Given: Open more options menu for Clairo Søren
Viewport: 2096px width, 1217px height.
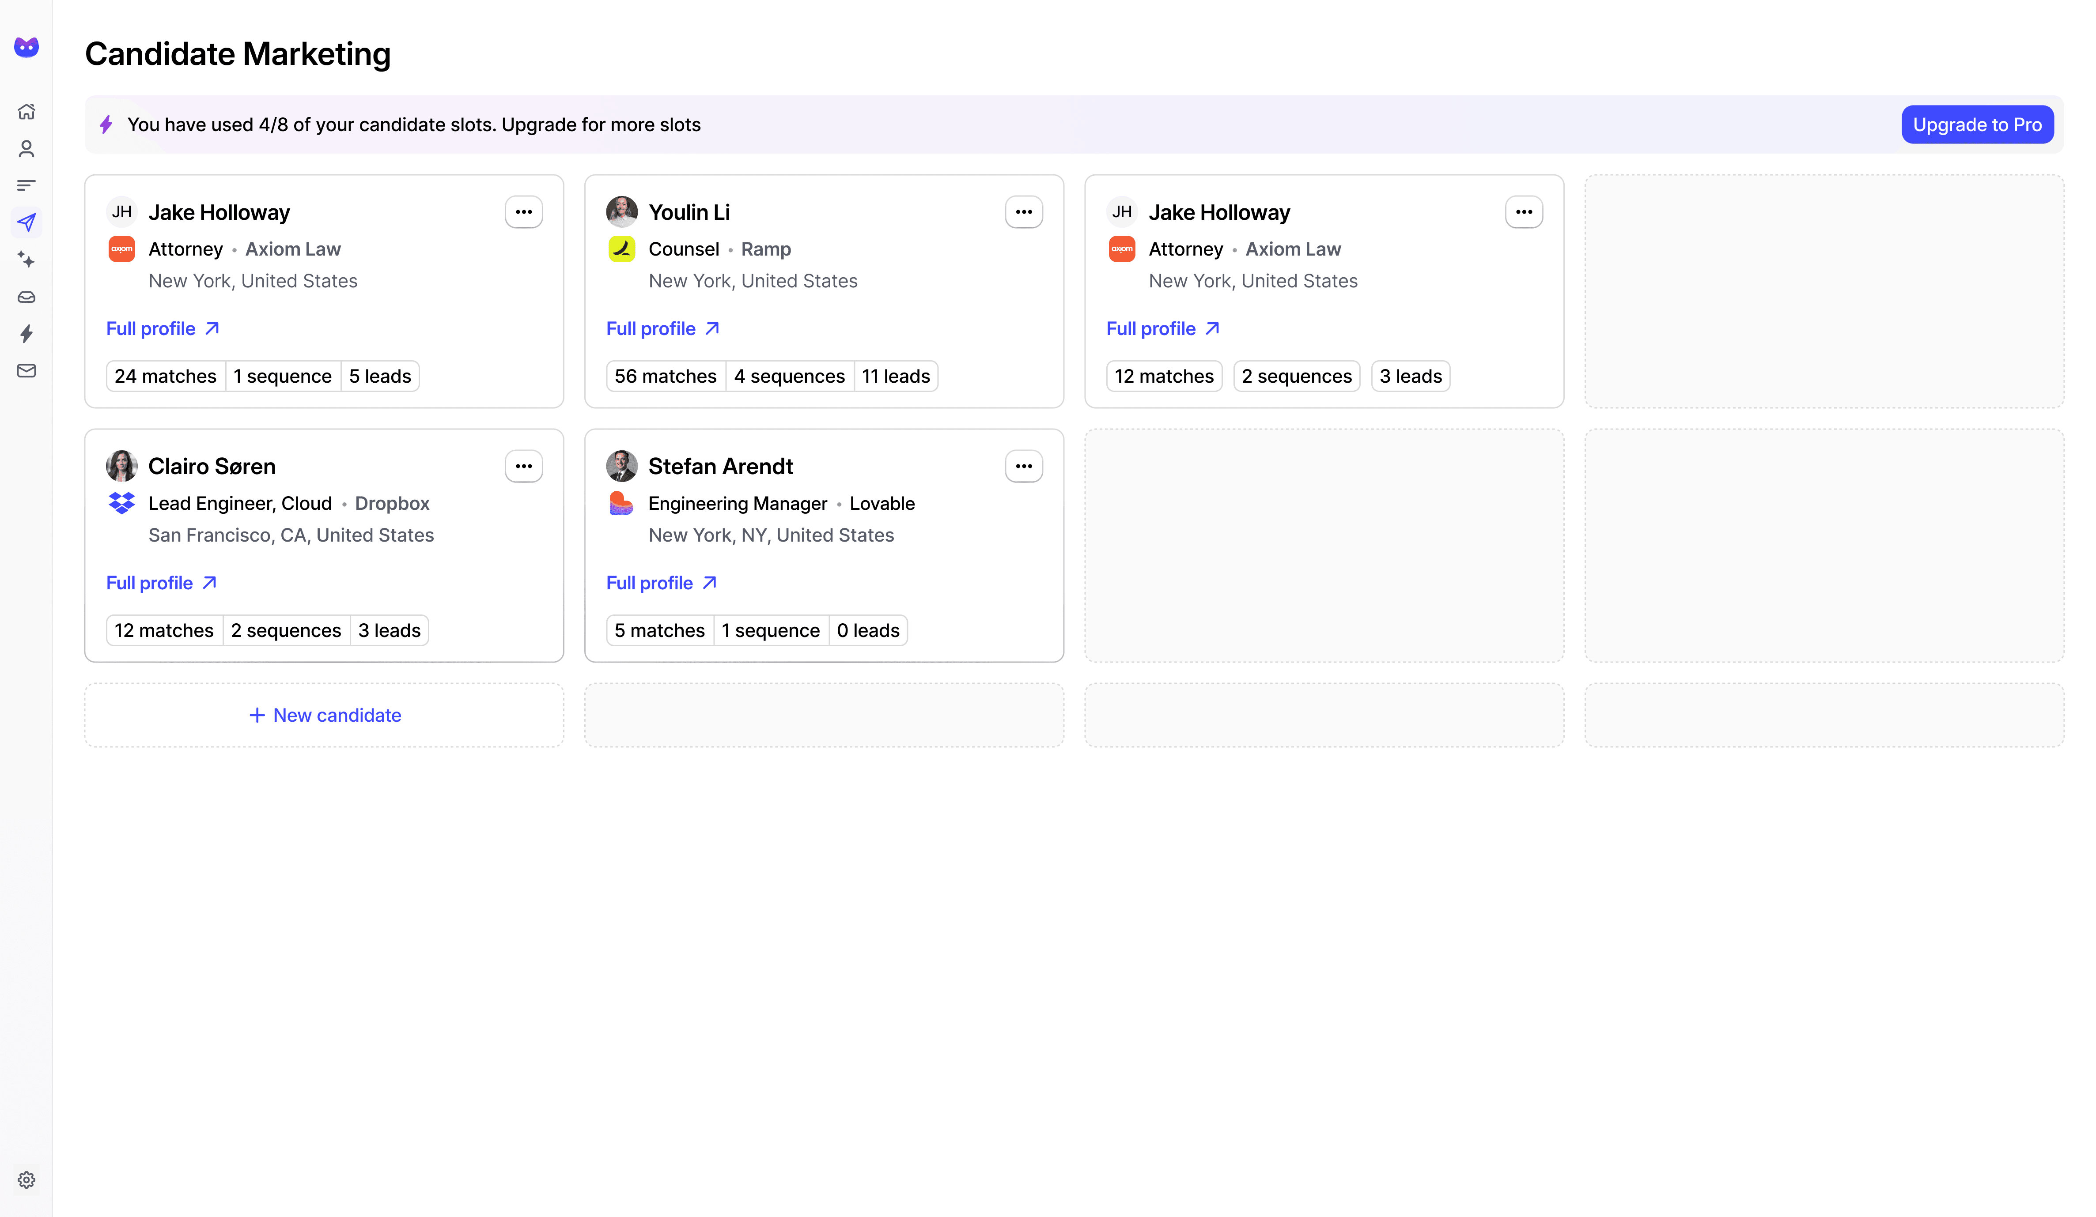Looking at the screenshot, I should 523,466.
